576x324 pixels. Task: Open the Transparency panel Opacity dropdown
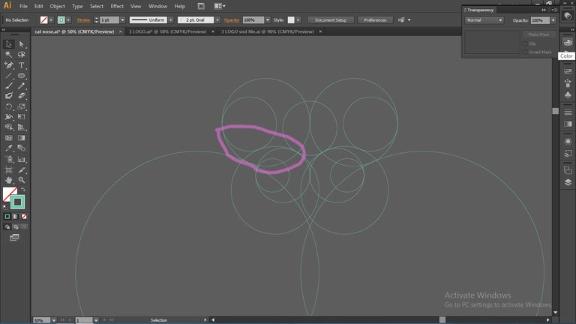553,20
